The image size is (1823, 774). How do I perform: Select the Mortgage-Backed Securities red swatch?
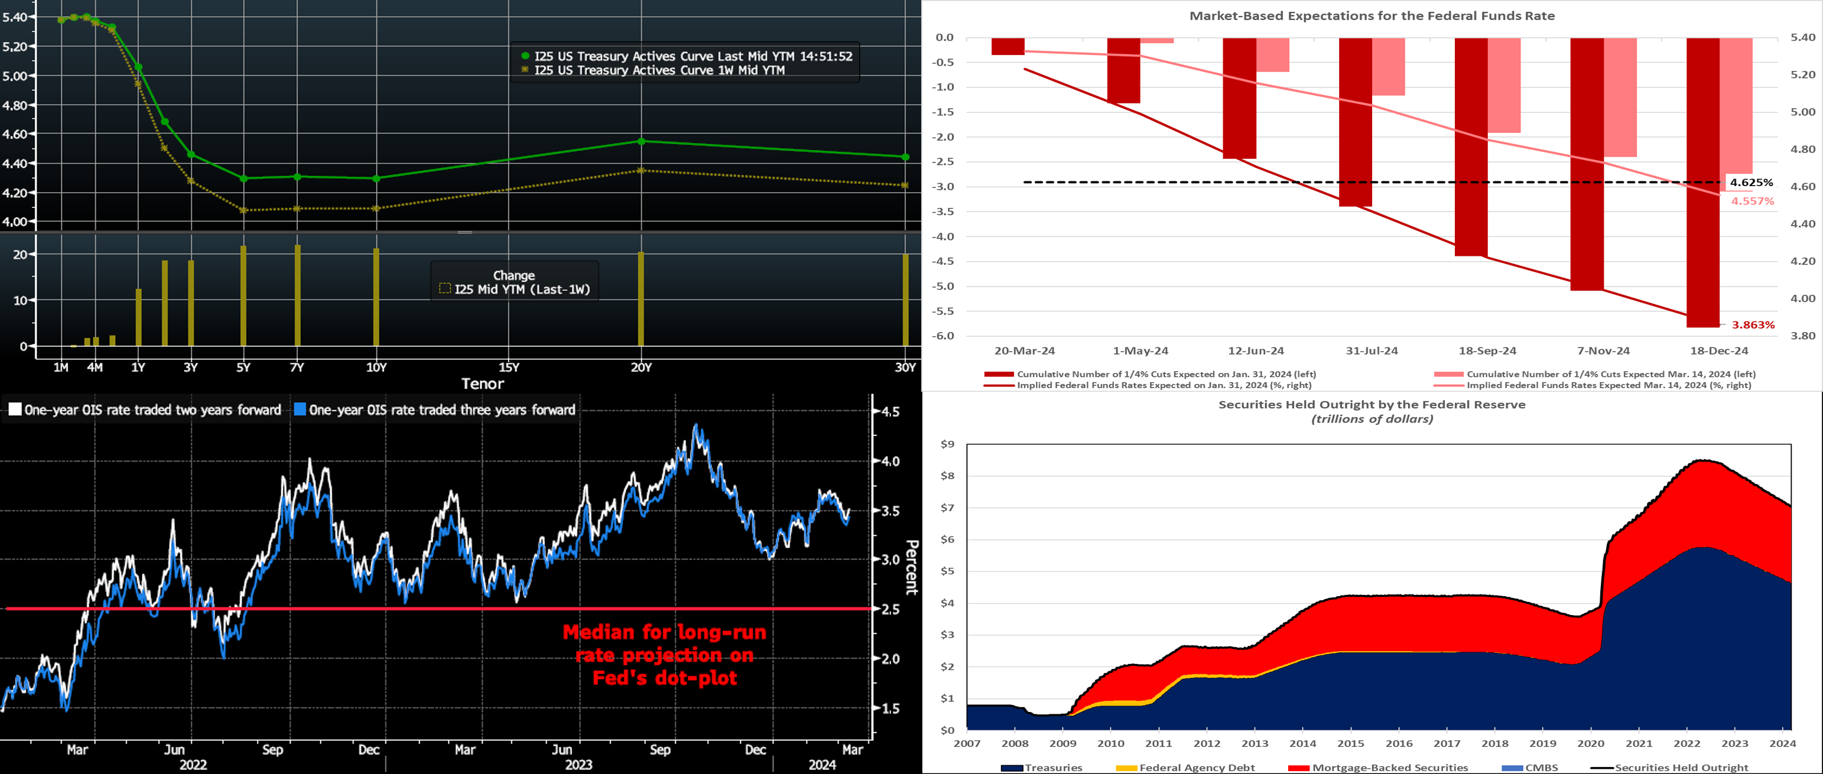coord(1299,768)
